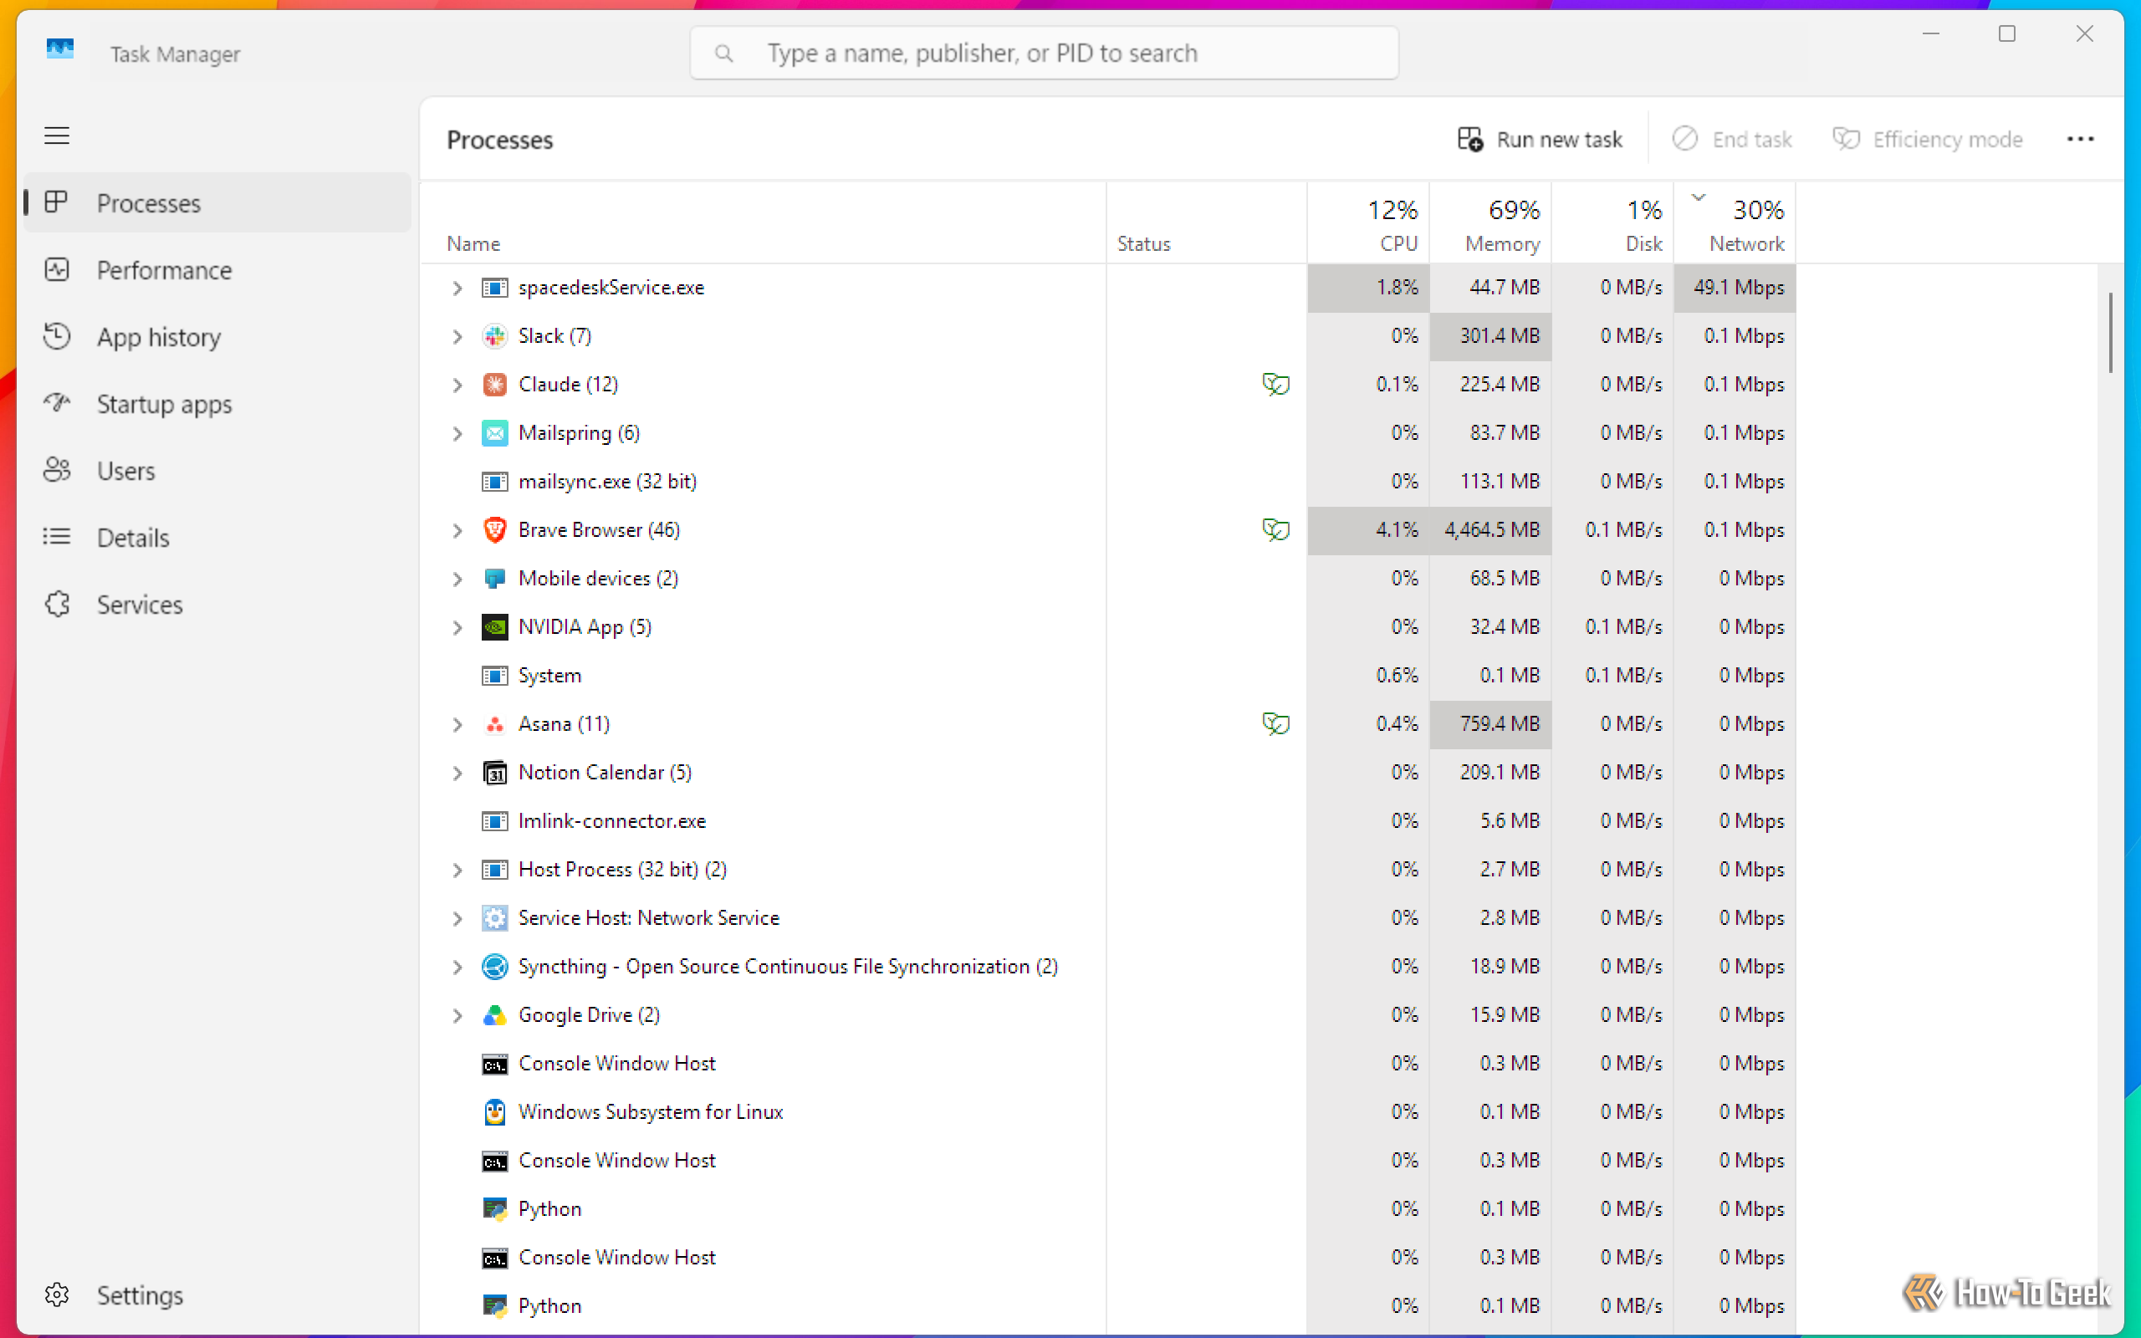This screenshot has height=1338, width=2141.
Task: Expand the Service Host: Network Service group
Action: click(x=457, y=919)
